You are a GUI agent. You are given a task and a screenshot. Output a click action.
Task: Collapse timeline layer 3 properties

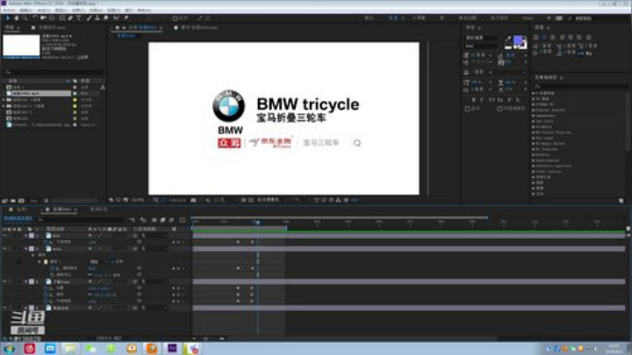click(x=26, y=281)
